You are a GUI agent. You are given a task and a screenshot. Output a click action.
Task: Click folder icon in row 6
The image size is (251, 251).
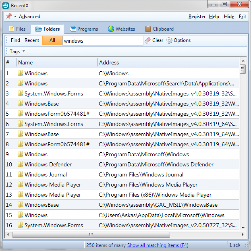pyautogui.click(x=20, y=123)
